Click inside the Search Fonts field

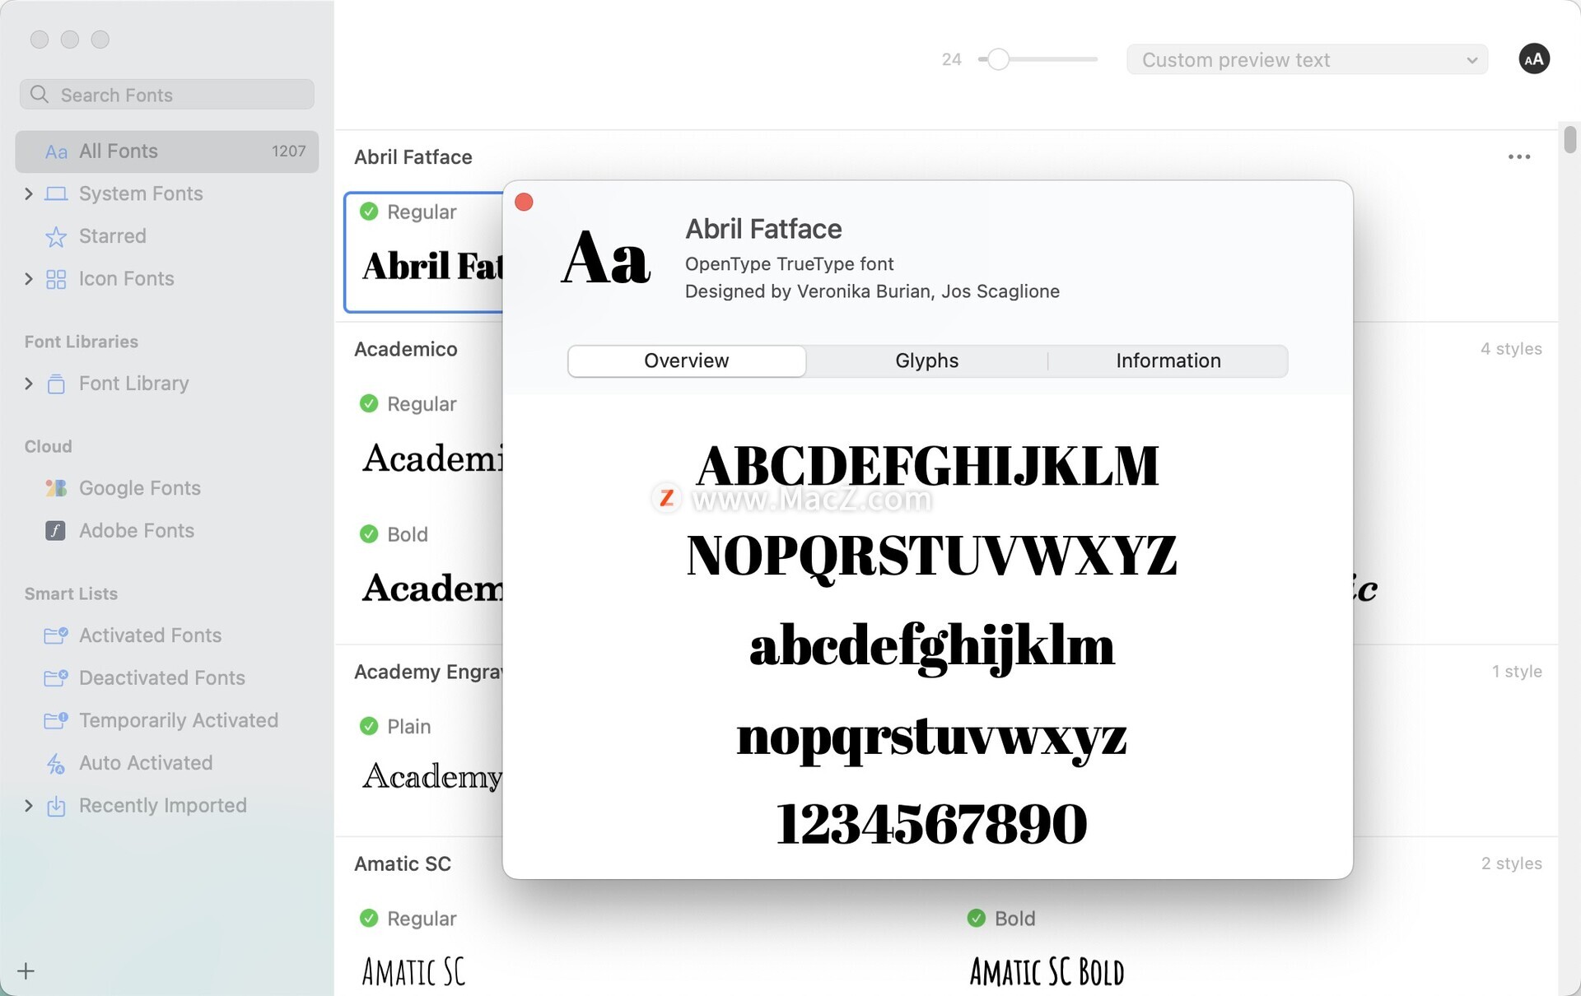[165, 94]
